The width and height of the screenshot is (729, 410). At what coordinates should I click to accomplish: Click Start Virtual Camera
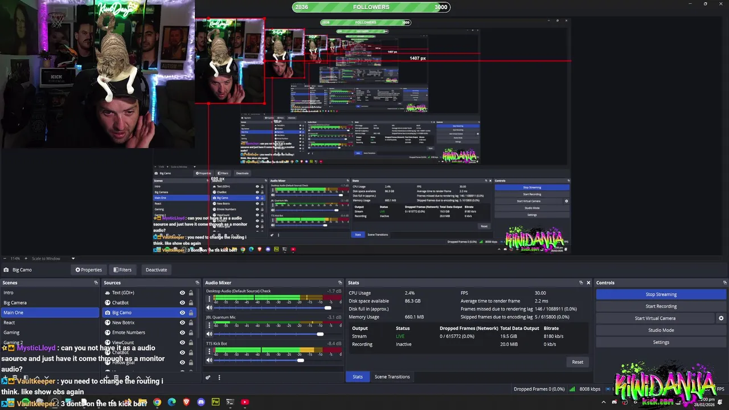click(x=655, y=318)
